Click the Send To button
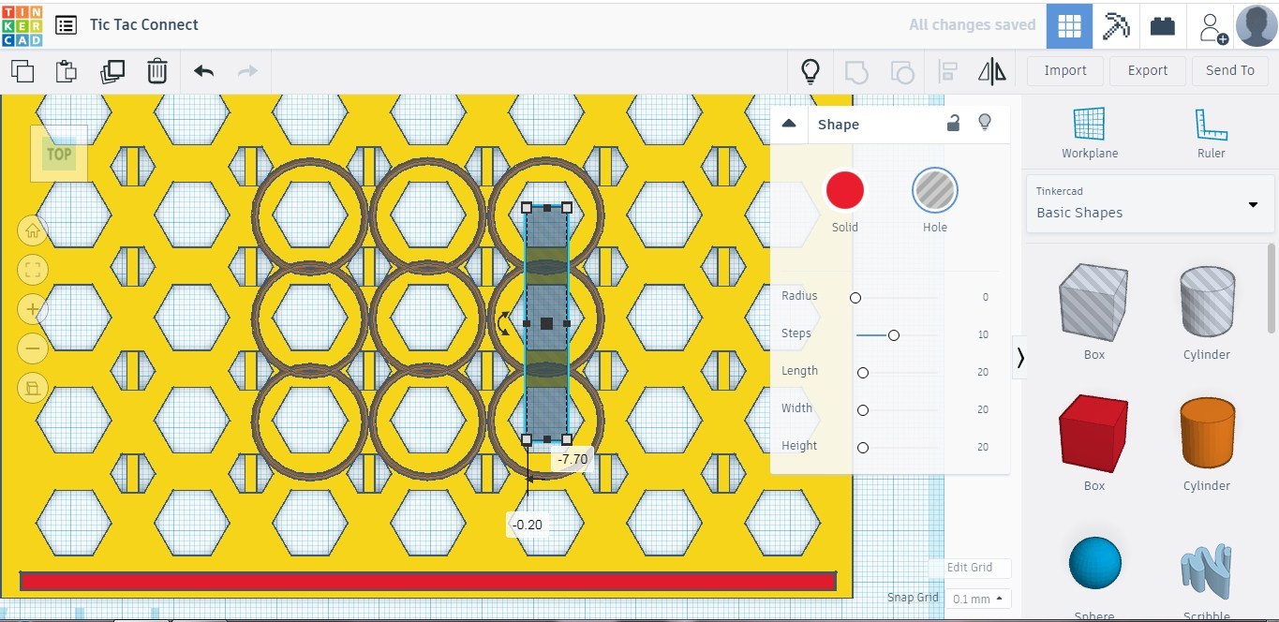 [x=1230, y=71]
